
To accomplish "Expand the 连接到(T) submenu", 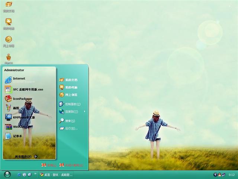I will coord(71,112).
